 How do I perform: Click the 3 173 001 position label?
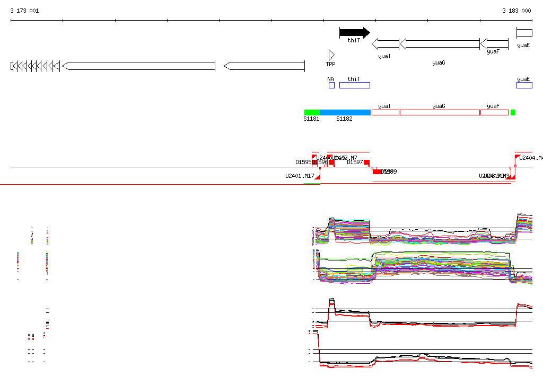point(24,11)
